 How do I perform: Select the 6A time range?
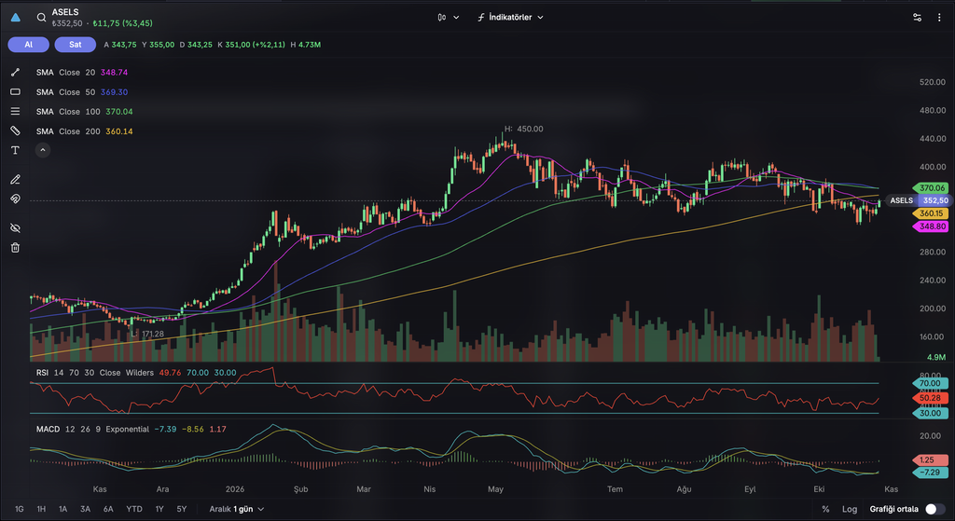pos(108,509)
